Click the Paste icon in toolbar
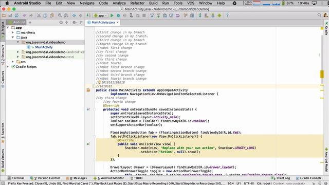Image resolution: width=329 pixels, height=185 pixels. point(51,15)
